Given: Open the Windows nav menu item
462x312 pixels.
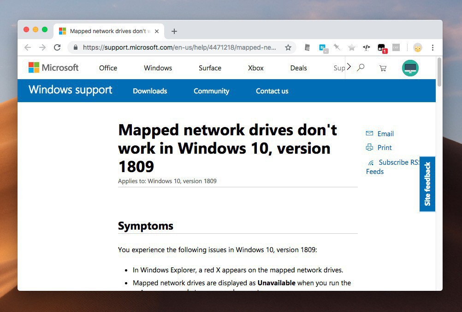Looking at the screenshot, I should [x=158, y=68].
